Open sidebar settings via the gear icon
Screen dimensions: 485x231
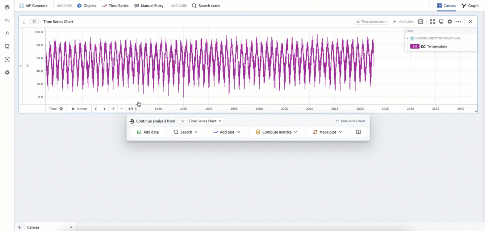coord(7,72)
